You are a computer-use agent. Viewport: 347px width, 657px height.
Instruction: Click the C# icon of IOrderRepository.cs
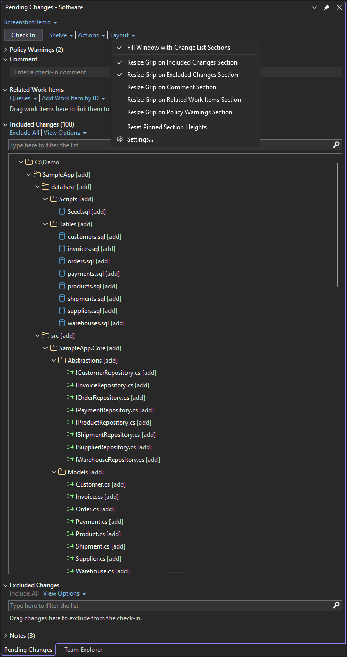tap(70, 398)
